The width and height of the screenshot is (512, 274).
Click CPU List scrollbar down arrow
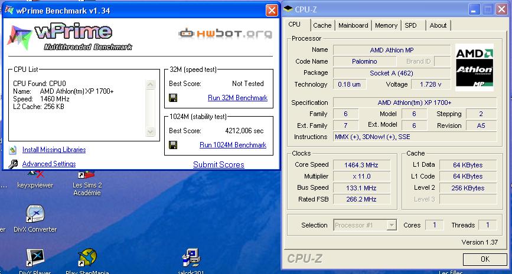(150, 131)
